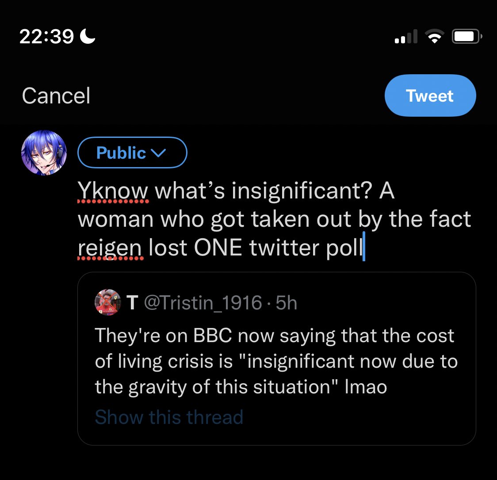Tap the blue Tweet button

tap(430, 95)
